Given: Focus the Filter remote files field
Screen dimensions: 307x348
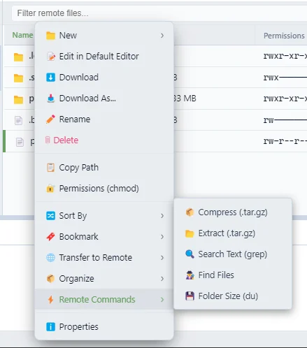Looking at the screenshot, I should pos(159,13).
